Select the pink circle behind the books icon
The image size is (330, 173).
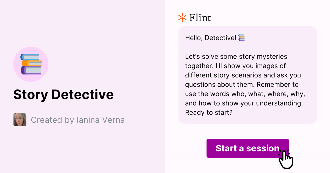(x=31, y=64)
